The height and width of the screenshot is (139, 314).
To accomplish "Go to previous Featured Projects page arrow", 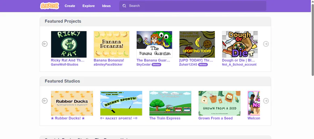I will pos(45,44).
